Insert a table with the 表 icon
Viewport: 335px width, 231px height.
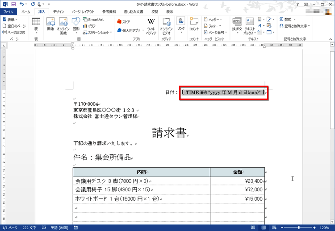pyautogui.click(x=36, y=26)
